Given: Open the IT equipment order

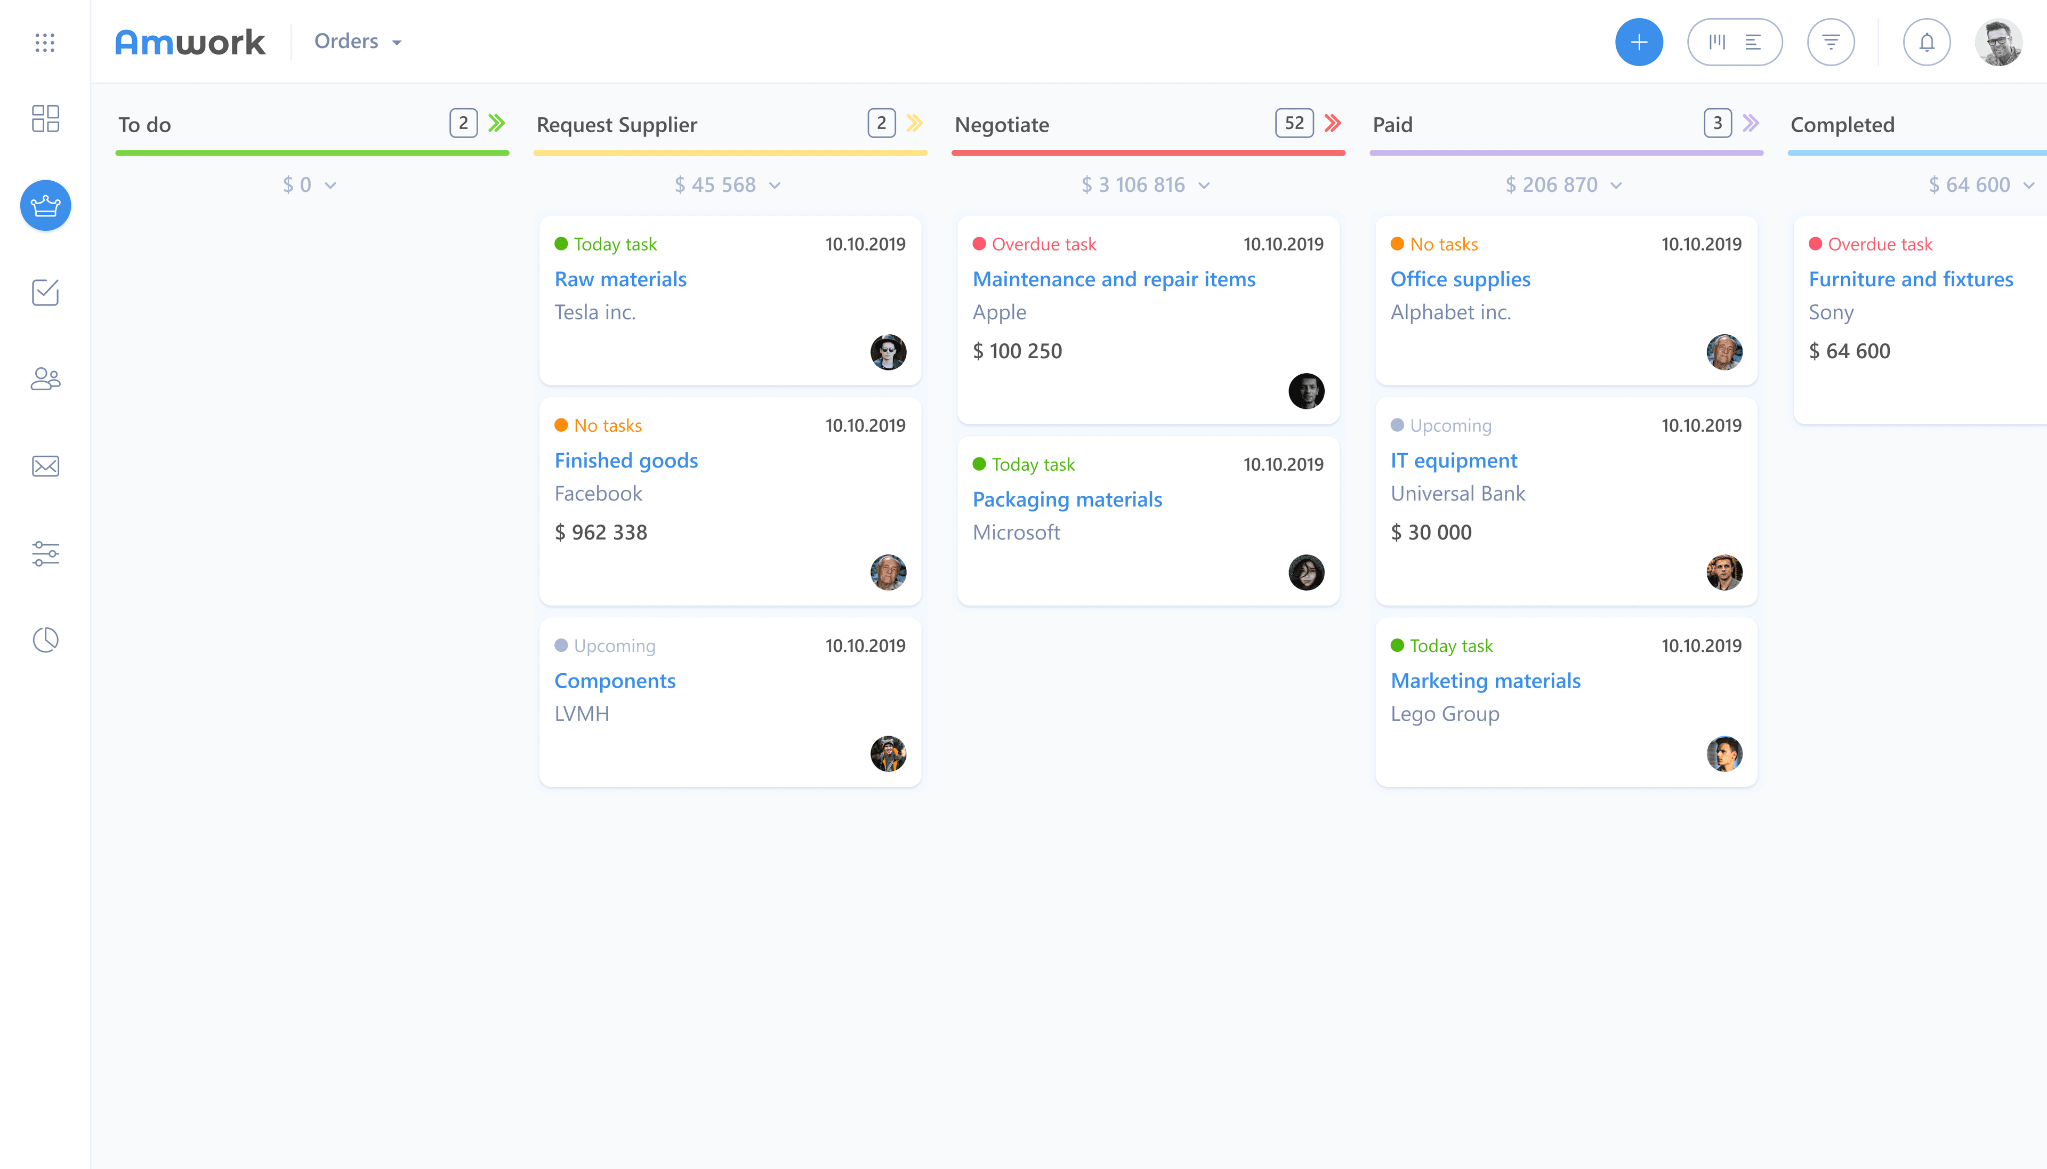Looking at the screenshot, I should pyautogui.click(x=1454, y=461).
